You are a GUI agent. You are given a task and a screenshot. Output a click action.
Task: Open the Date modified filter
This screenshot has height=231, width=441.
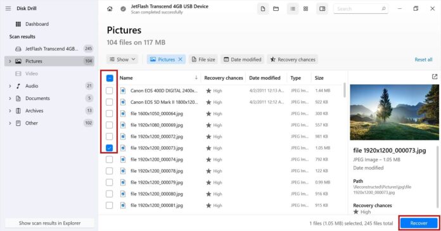click(x=243, y=59)
